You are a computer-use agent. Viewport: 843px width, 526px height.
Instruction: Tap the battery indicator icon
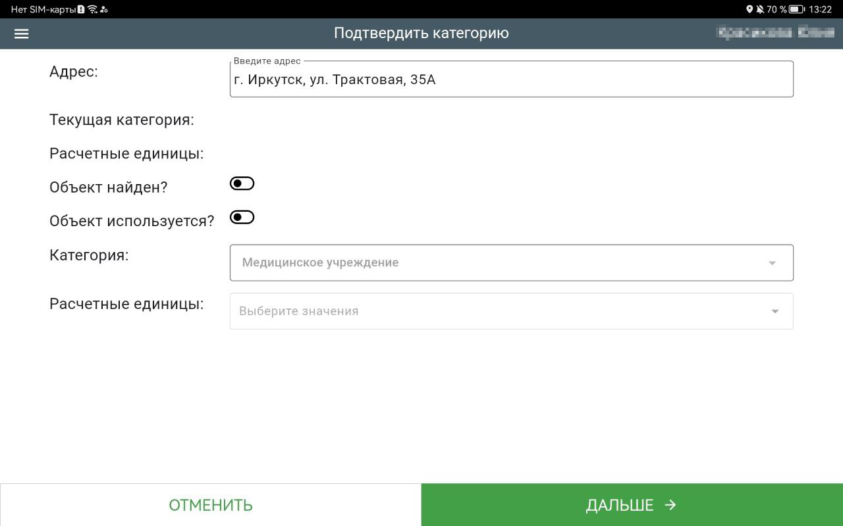click(797, 9)
